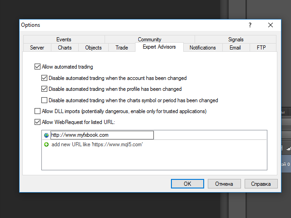Enable disable trading when charts symbol changed
Screen dimensions: 291x218
tap(45, 100)
